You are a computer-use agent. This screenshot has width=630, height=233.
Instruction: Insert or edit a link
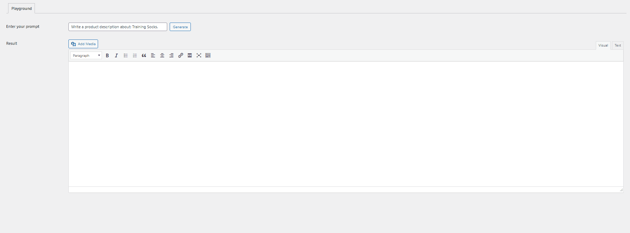point(181,55)
